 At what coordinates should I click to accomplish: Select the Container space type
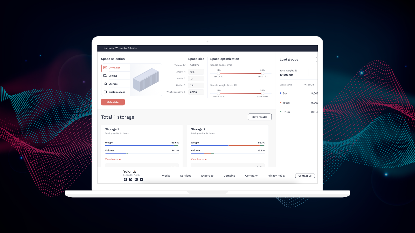coord(114,68)
